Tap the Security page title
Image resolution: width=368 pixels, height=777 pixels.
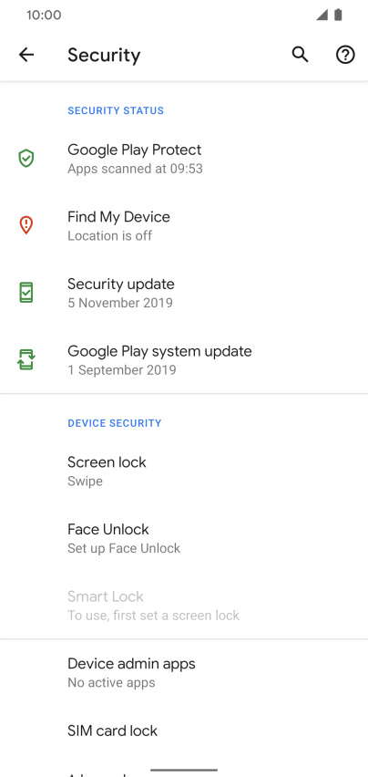[x=104, y=55]
